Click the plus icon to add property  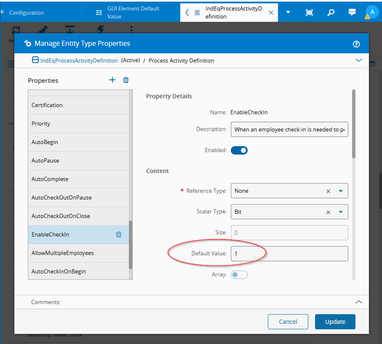coord(112,80)
